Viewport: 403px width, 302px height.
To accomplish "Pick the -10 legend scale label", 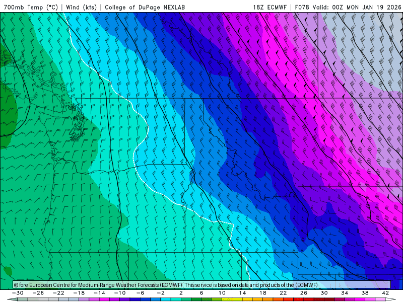I will [x=120, y=293].
